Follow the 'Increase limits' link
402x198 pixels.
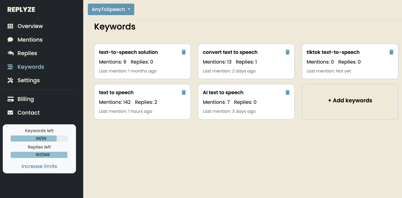click(x=39, y=166)
